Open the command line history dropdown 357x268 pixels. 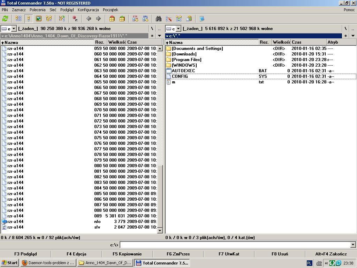tap(353, 245)
